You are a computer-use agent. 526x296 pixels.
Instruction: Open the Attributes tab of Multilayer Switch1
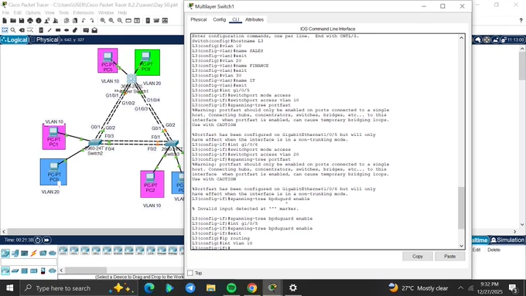click(x=254, y=19)
